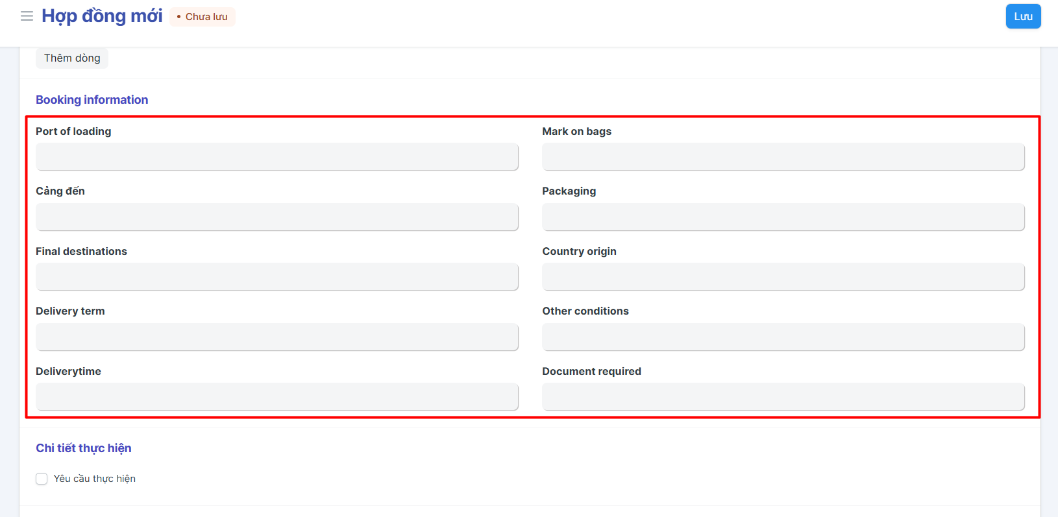
Task: Click the Hợp đồng mới page title
Action: [x=102, y=16]
